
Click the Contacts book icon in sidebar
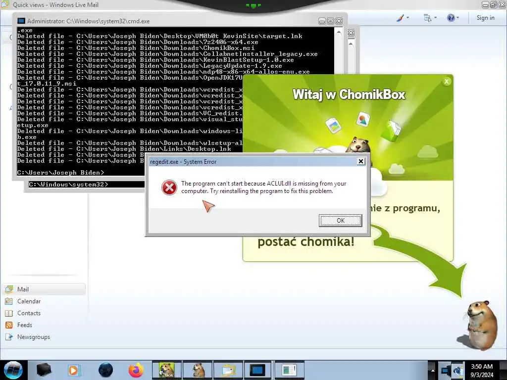click(9, 313)
